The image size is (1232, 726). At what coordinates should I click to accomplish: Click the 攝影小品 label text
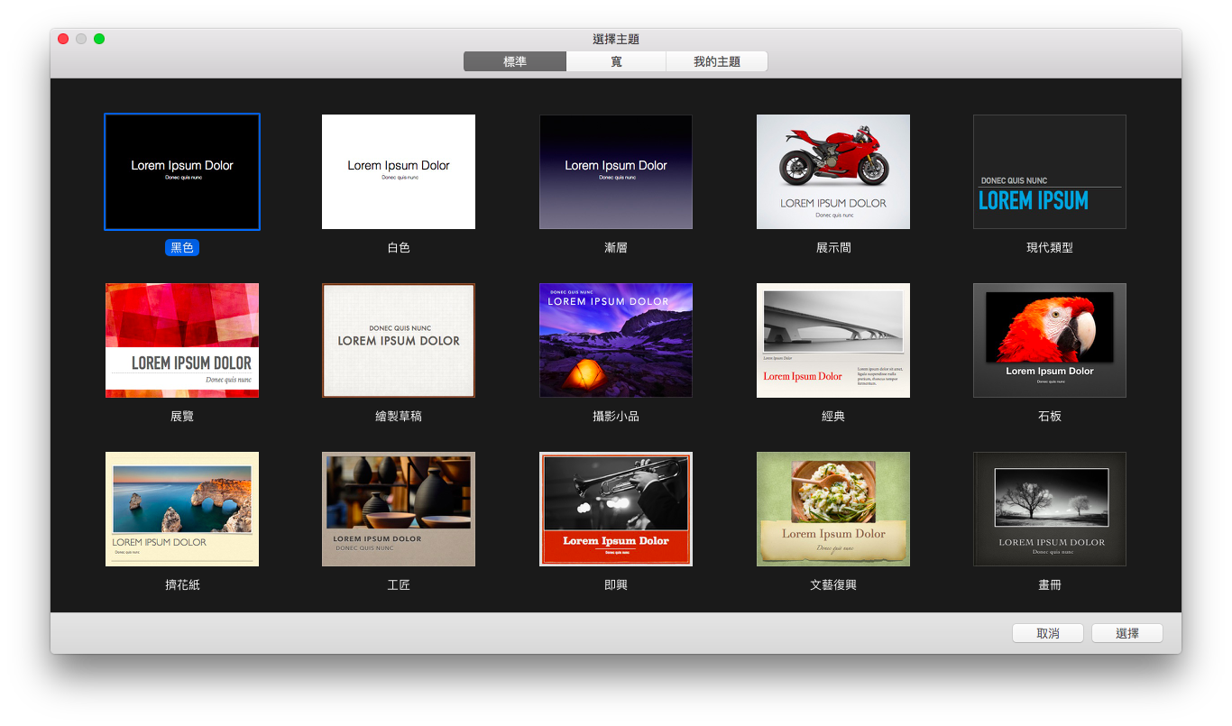(x=616, y=416)
